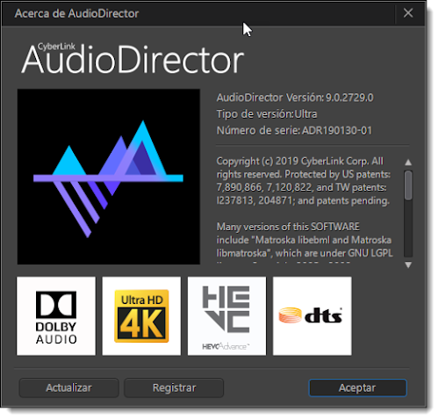This screenshot has width=439, height=420.
Task: Click the 'libmatroska", which are under GNU LGPL' line
Action: point(305,253)
